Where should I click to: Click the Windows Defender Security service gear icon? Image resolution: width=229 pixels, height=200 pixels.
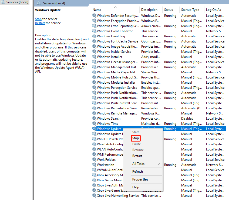click(94, 15)
